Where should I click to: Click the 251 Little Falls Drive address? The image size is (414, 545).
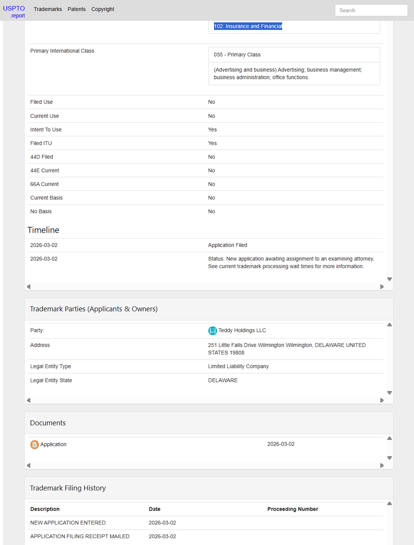pyautogui.click(x=287, y=349)
